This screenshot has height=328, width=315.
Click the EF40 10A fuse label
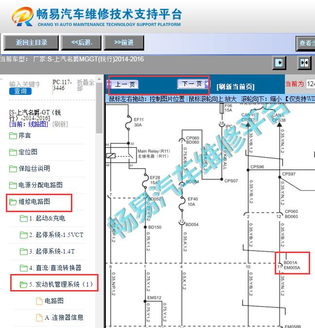click(193, 201)
